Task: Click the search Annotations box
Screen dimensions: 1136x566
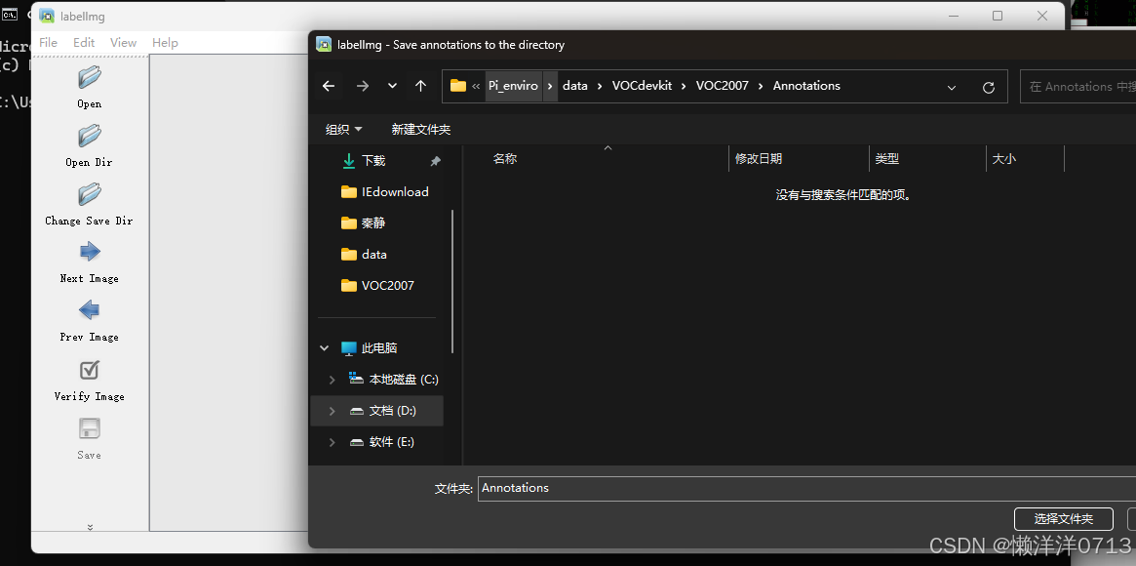Action: (x=1078, y=86)
